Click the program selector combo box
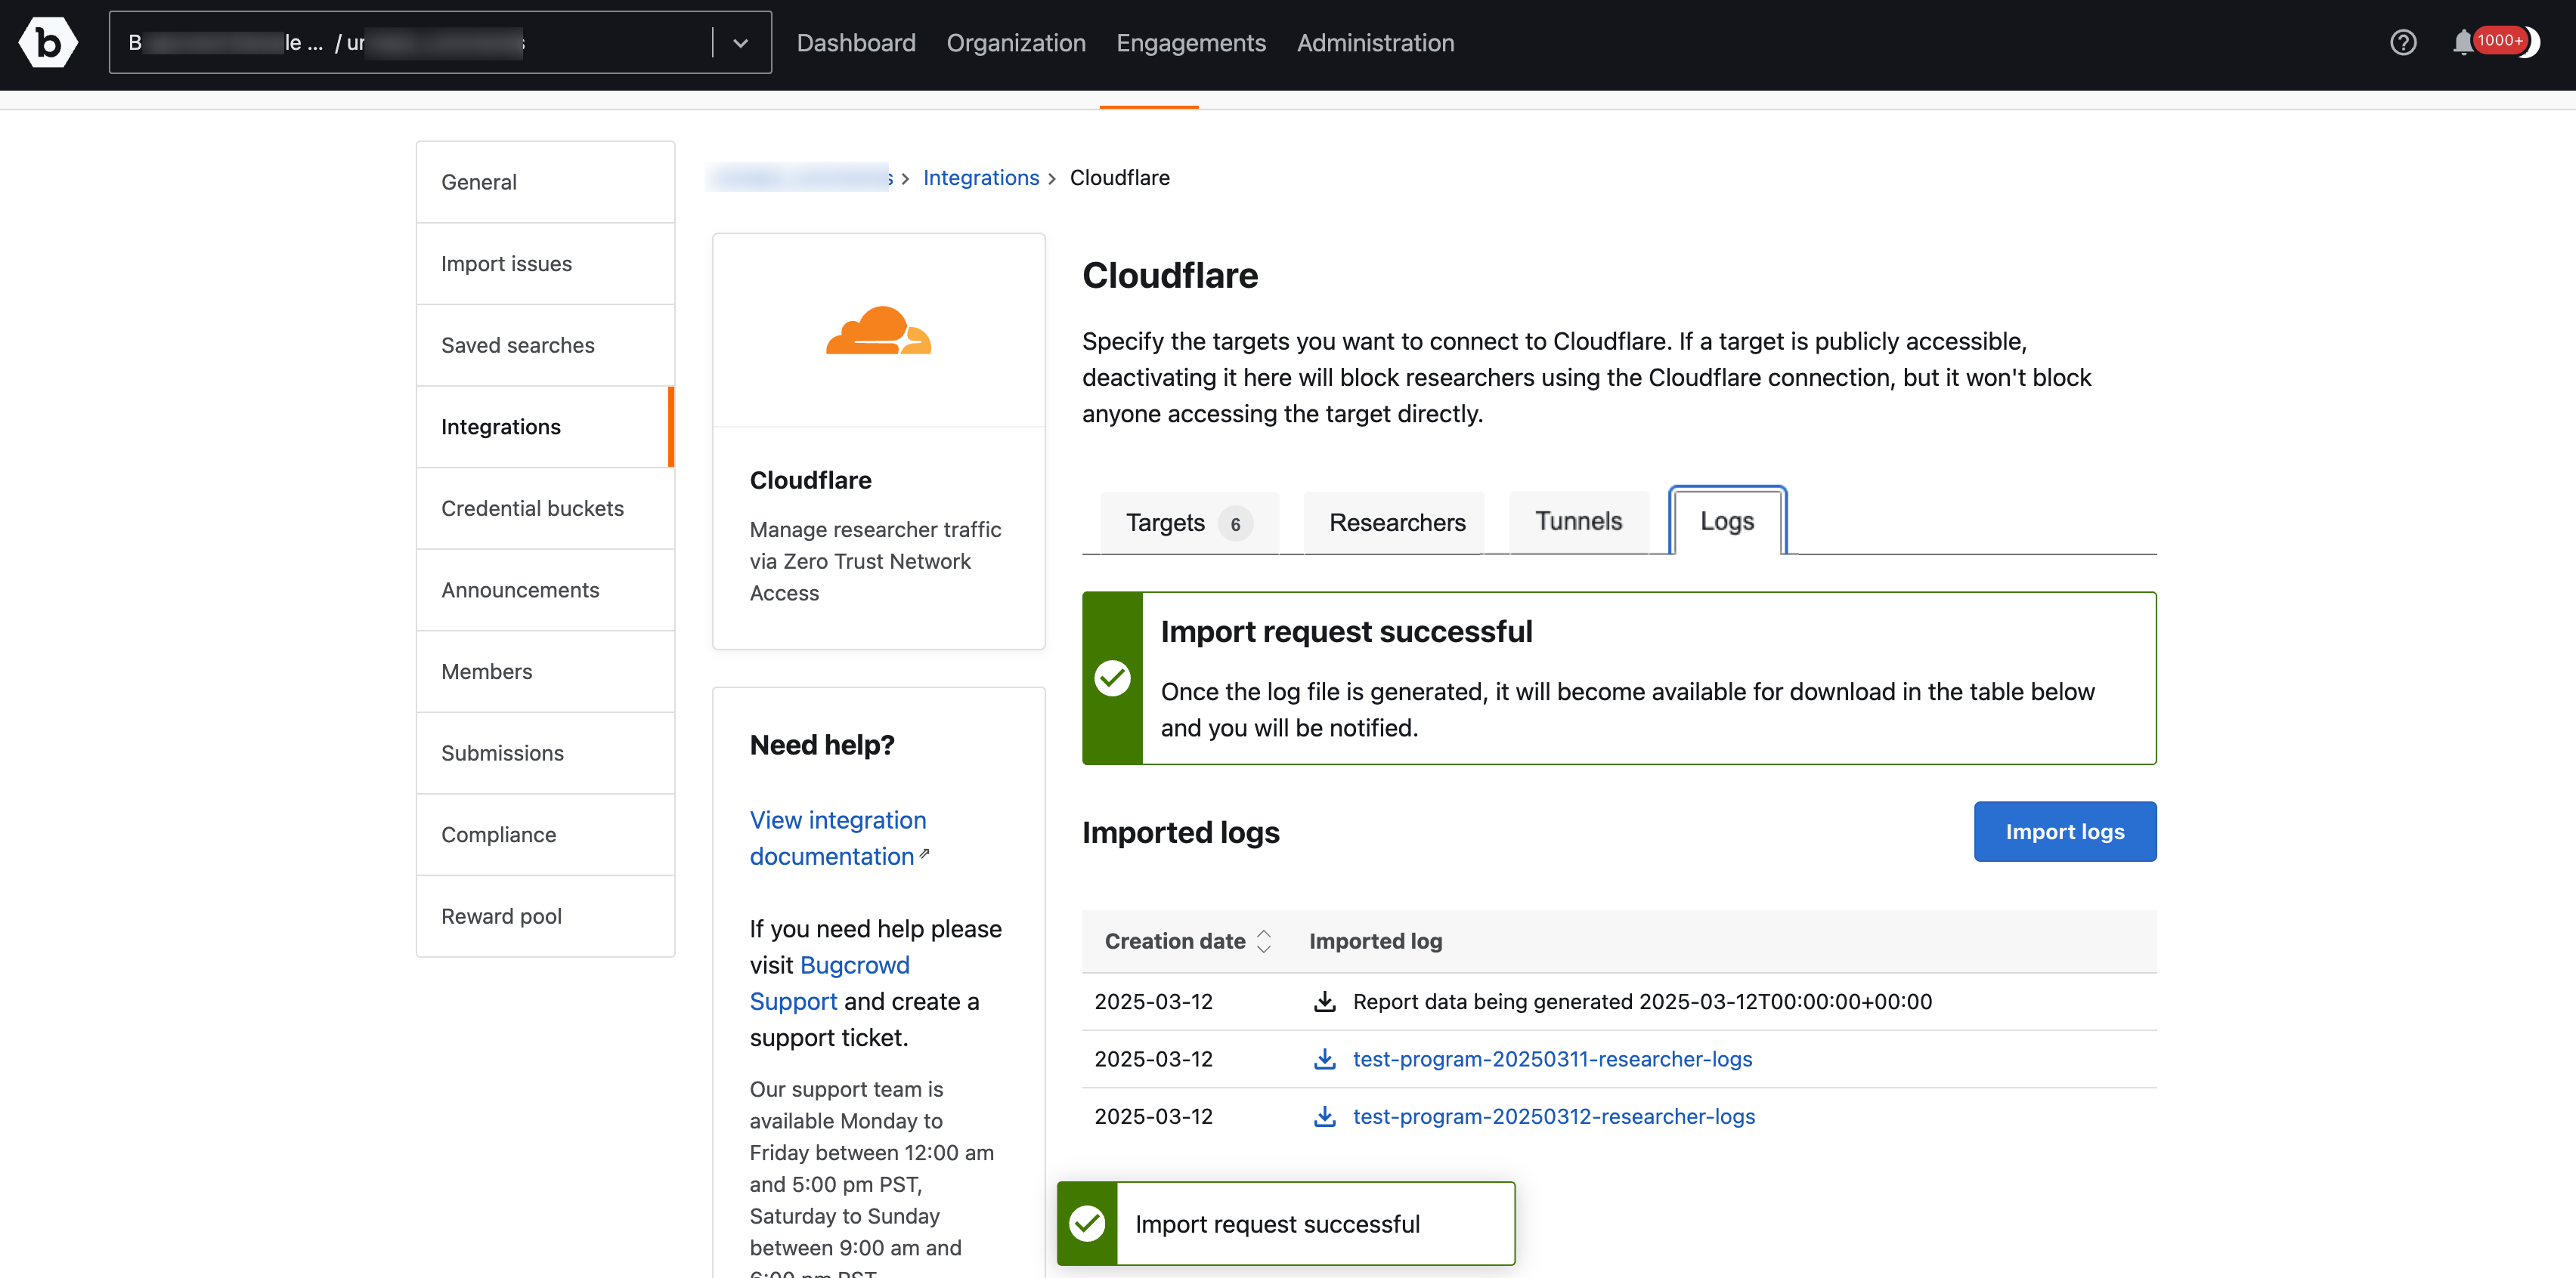The image size is (2576, 1278). click(440, 43)
